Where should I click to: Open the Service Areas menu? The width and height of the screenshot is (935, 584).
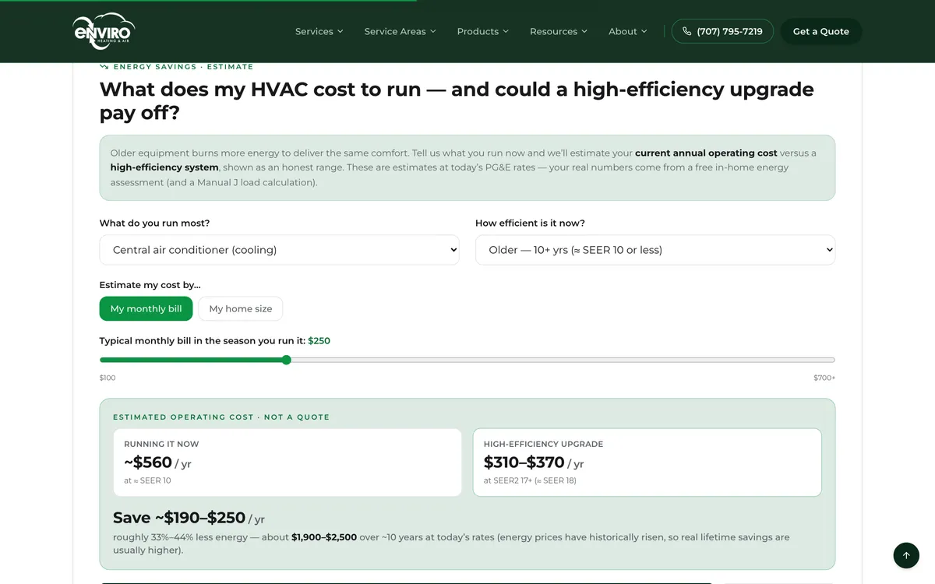pyautogui.click(x=400, y=31)
